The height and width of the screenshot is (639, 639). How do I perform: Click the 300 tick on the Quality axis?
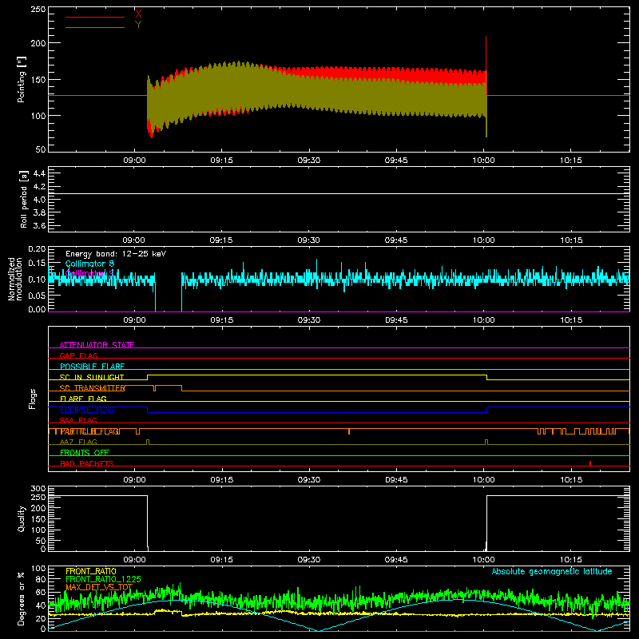(x=38, y=489)
